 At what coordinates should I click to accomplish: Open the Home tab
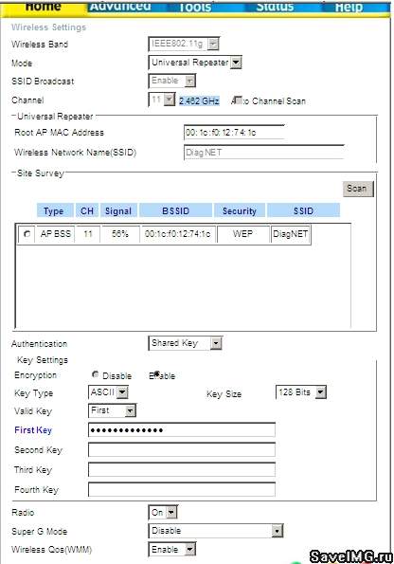(x=44, y=8)
